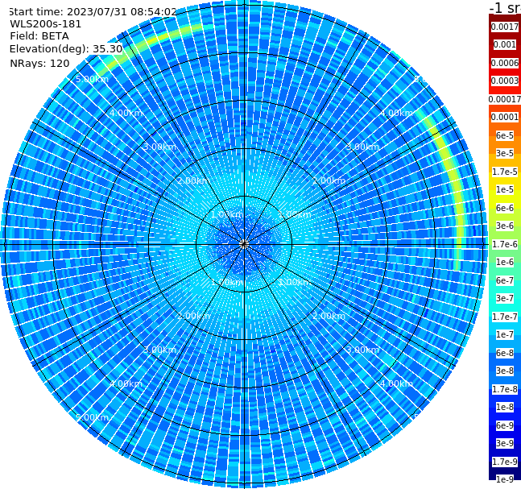Screen dimensions: 521x489
Task: Select the WLS200s-181 instrument label
Action: [46, 24]
